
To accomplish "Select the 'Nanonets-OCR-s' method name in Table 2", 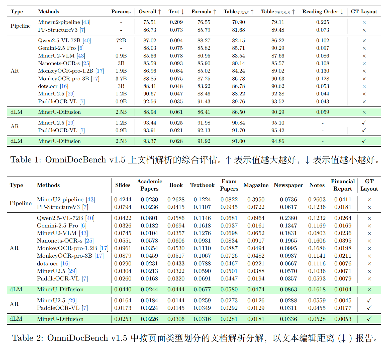I will point(60,241).
